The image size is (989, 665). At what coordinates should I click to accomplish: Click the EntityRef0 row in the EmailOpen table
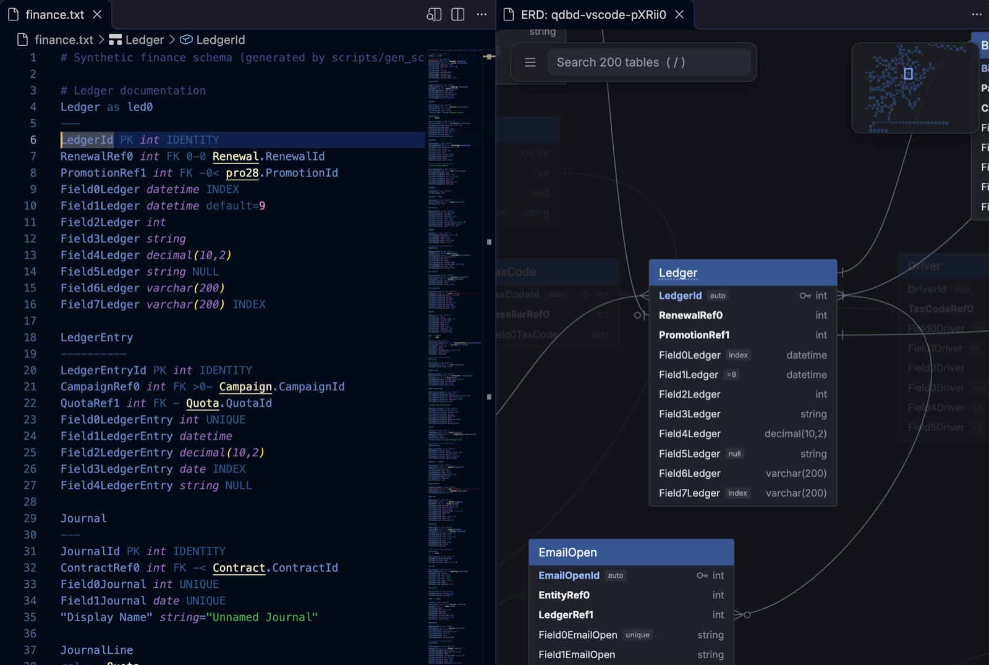coord(631,595)
